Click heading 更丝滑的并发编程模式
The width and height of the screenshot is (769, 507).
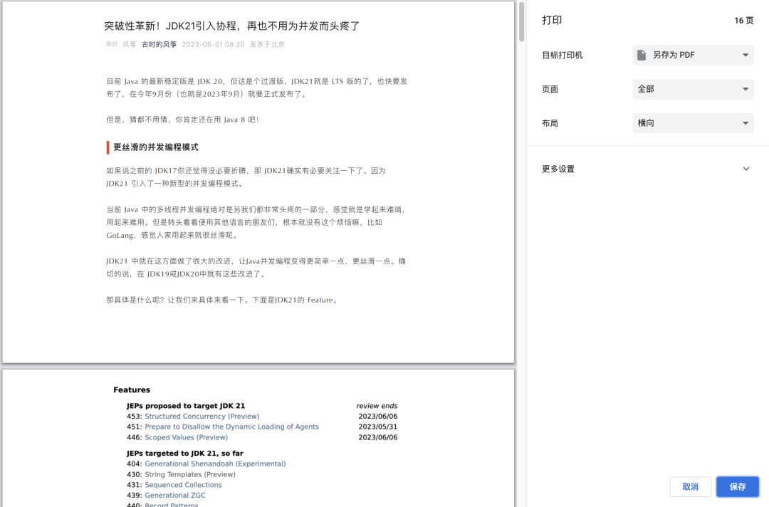point(156,147)
